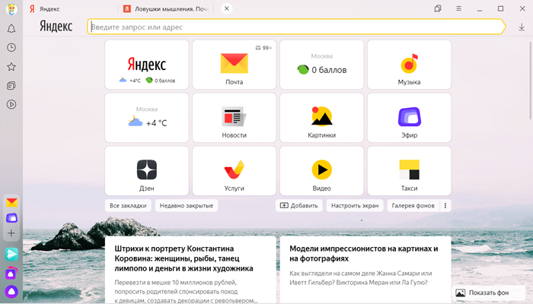This screenshot has height=304, width=533.
Task: Open the Такси tile
Action: pos(410,171)
